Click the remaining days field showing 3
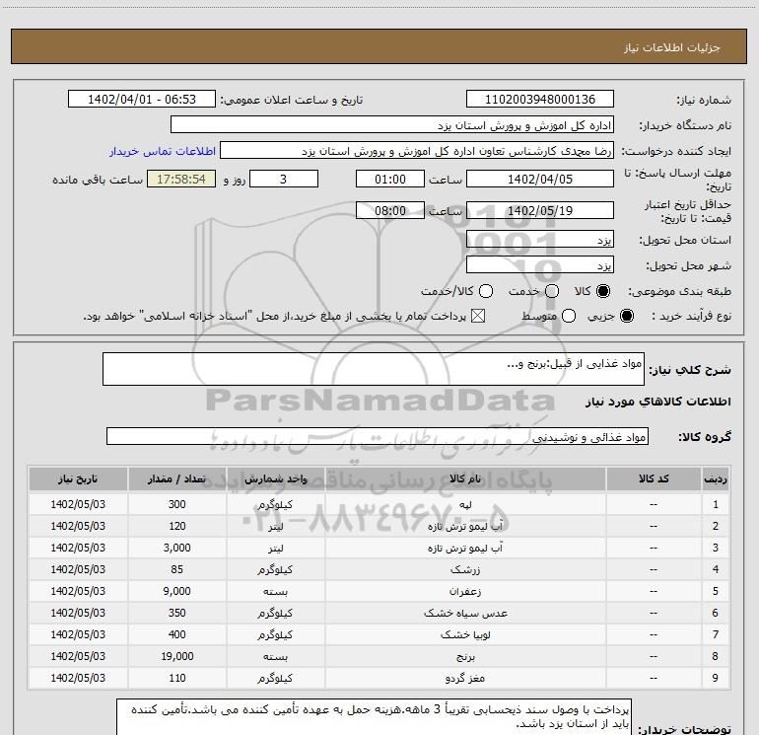Viewport: 759px width, 735px height. click(284, 179)
